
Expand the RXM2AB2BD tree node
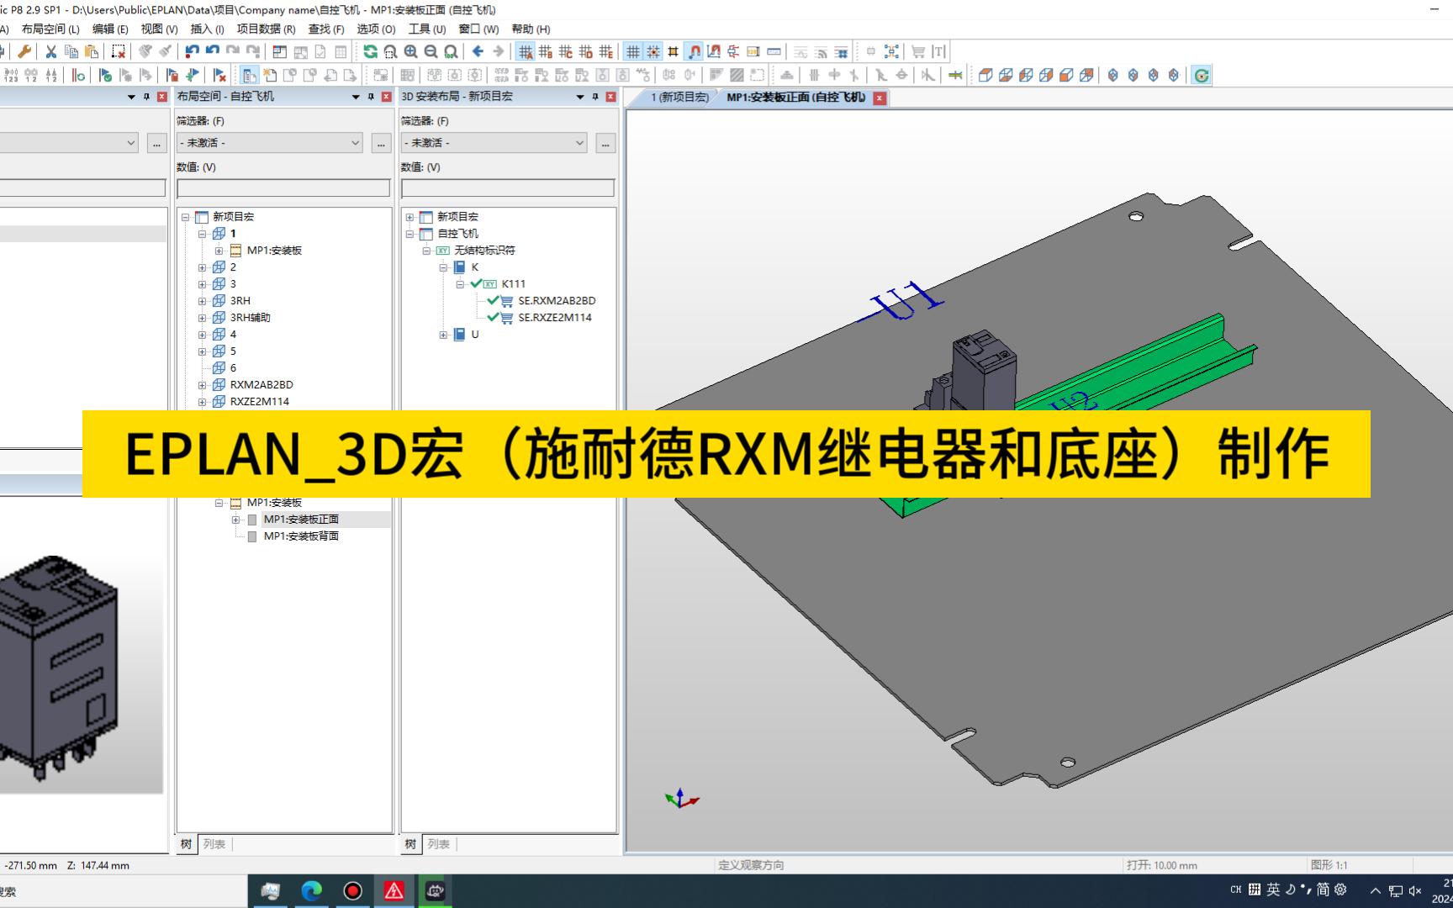[x=202, y=385]
